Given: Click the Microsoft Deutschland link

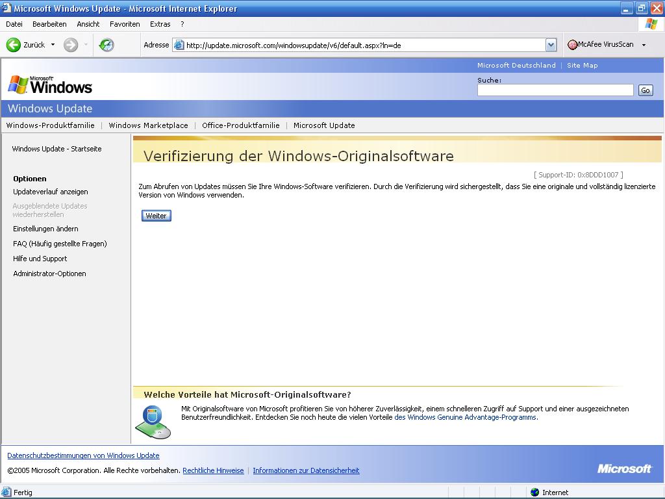Looking at the screenshot, I should 516,66.
